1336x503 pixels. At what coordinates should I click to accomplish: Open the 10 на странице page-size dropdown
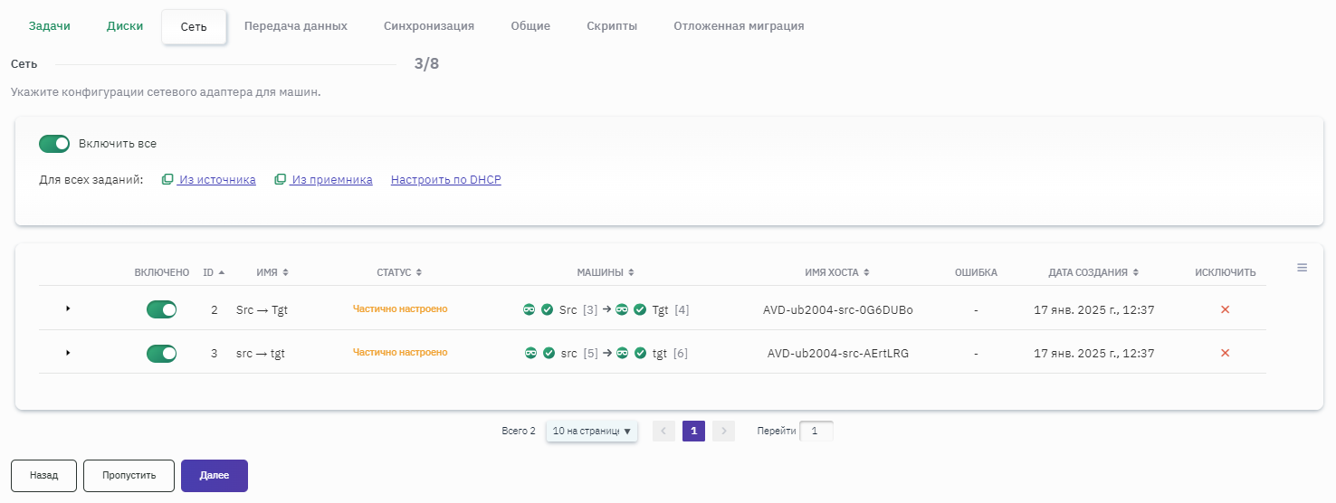click(591, 432)
